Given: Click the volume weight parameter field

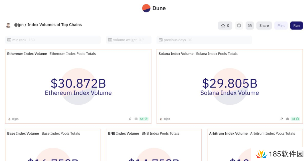Looking at the screenshot, I should 129,40.
